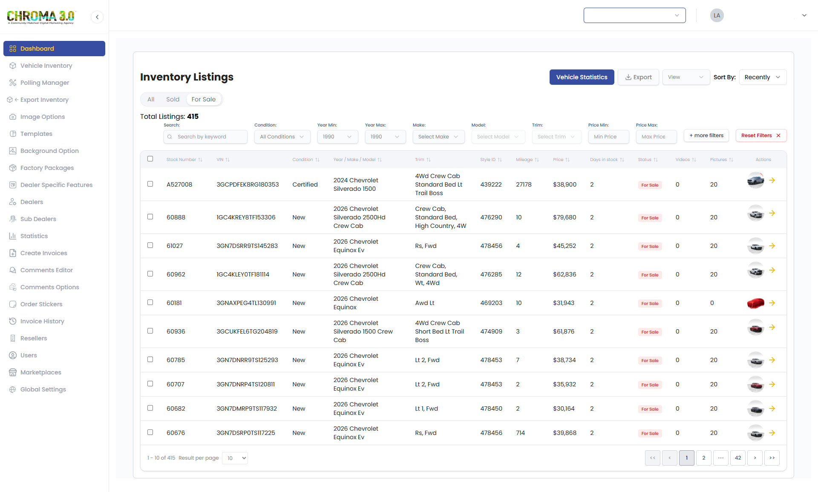Sort the Price column using its arrows
This screenshot has height=492, width=818.
[x=567, y=160]
